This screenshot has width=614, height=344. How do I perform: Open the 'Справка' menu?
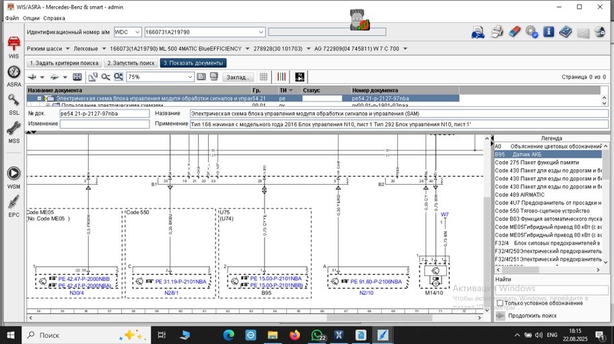click(x=54, y=18)
